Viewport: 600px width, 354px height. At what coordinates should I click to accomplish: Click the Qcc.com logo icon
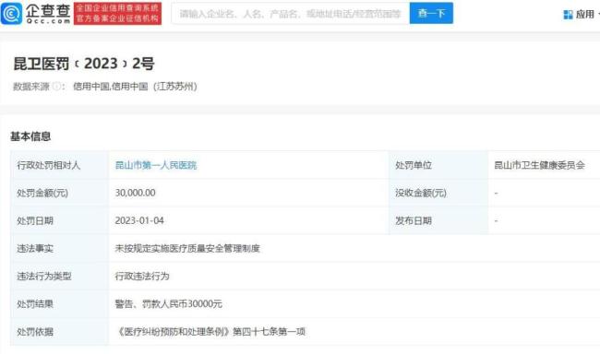[x=11, y=14]
